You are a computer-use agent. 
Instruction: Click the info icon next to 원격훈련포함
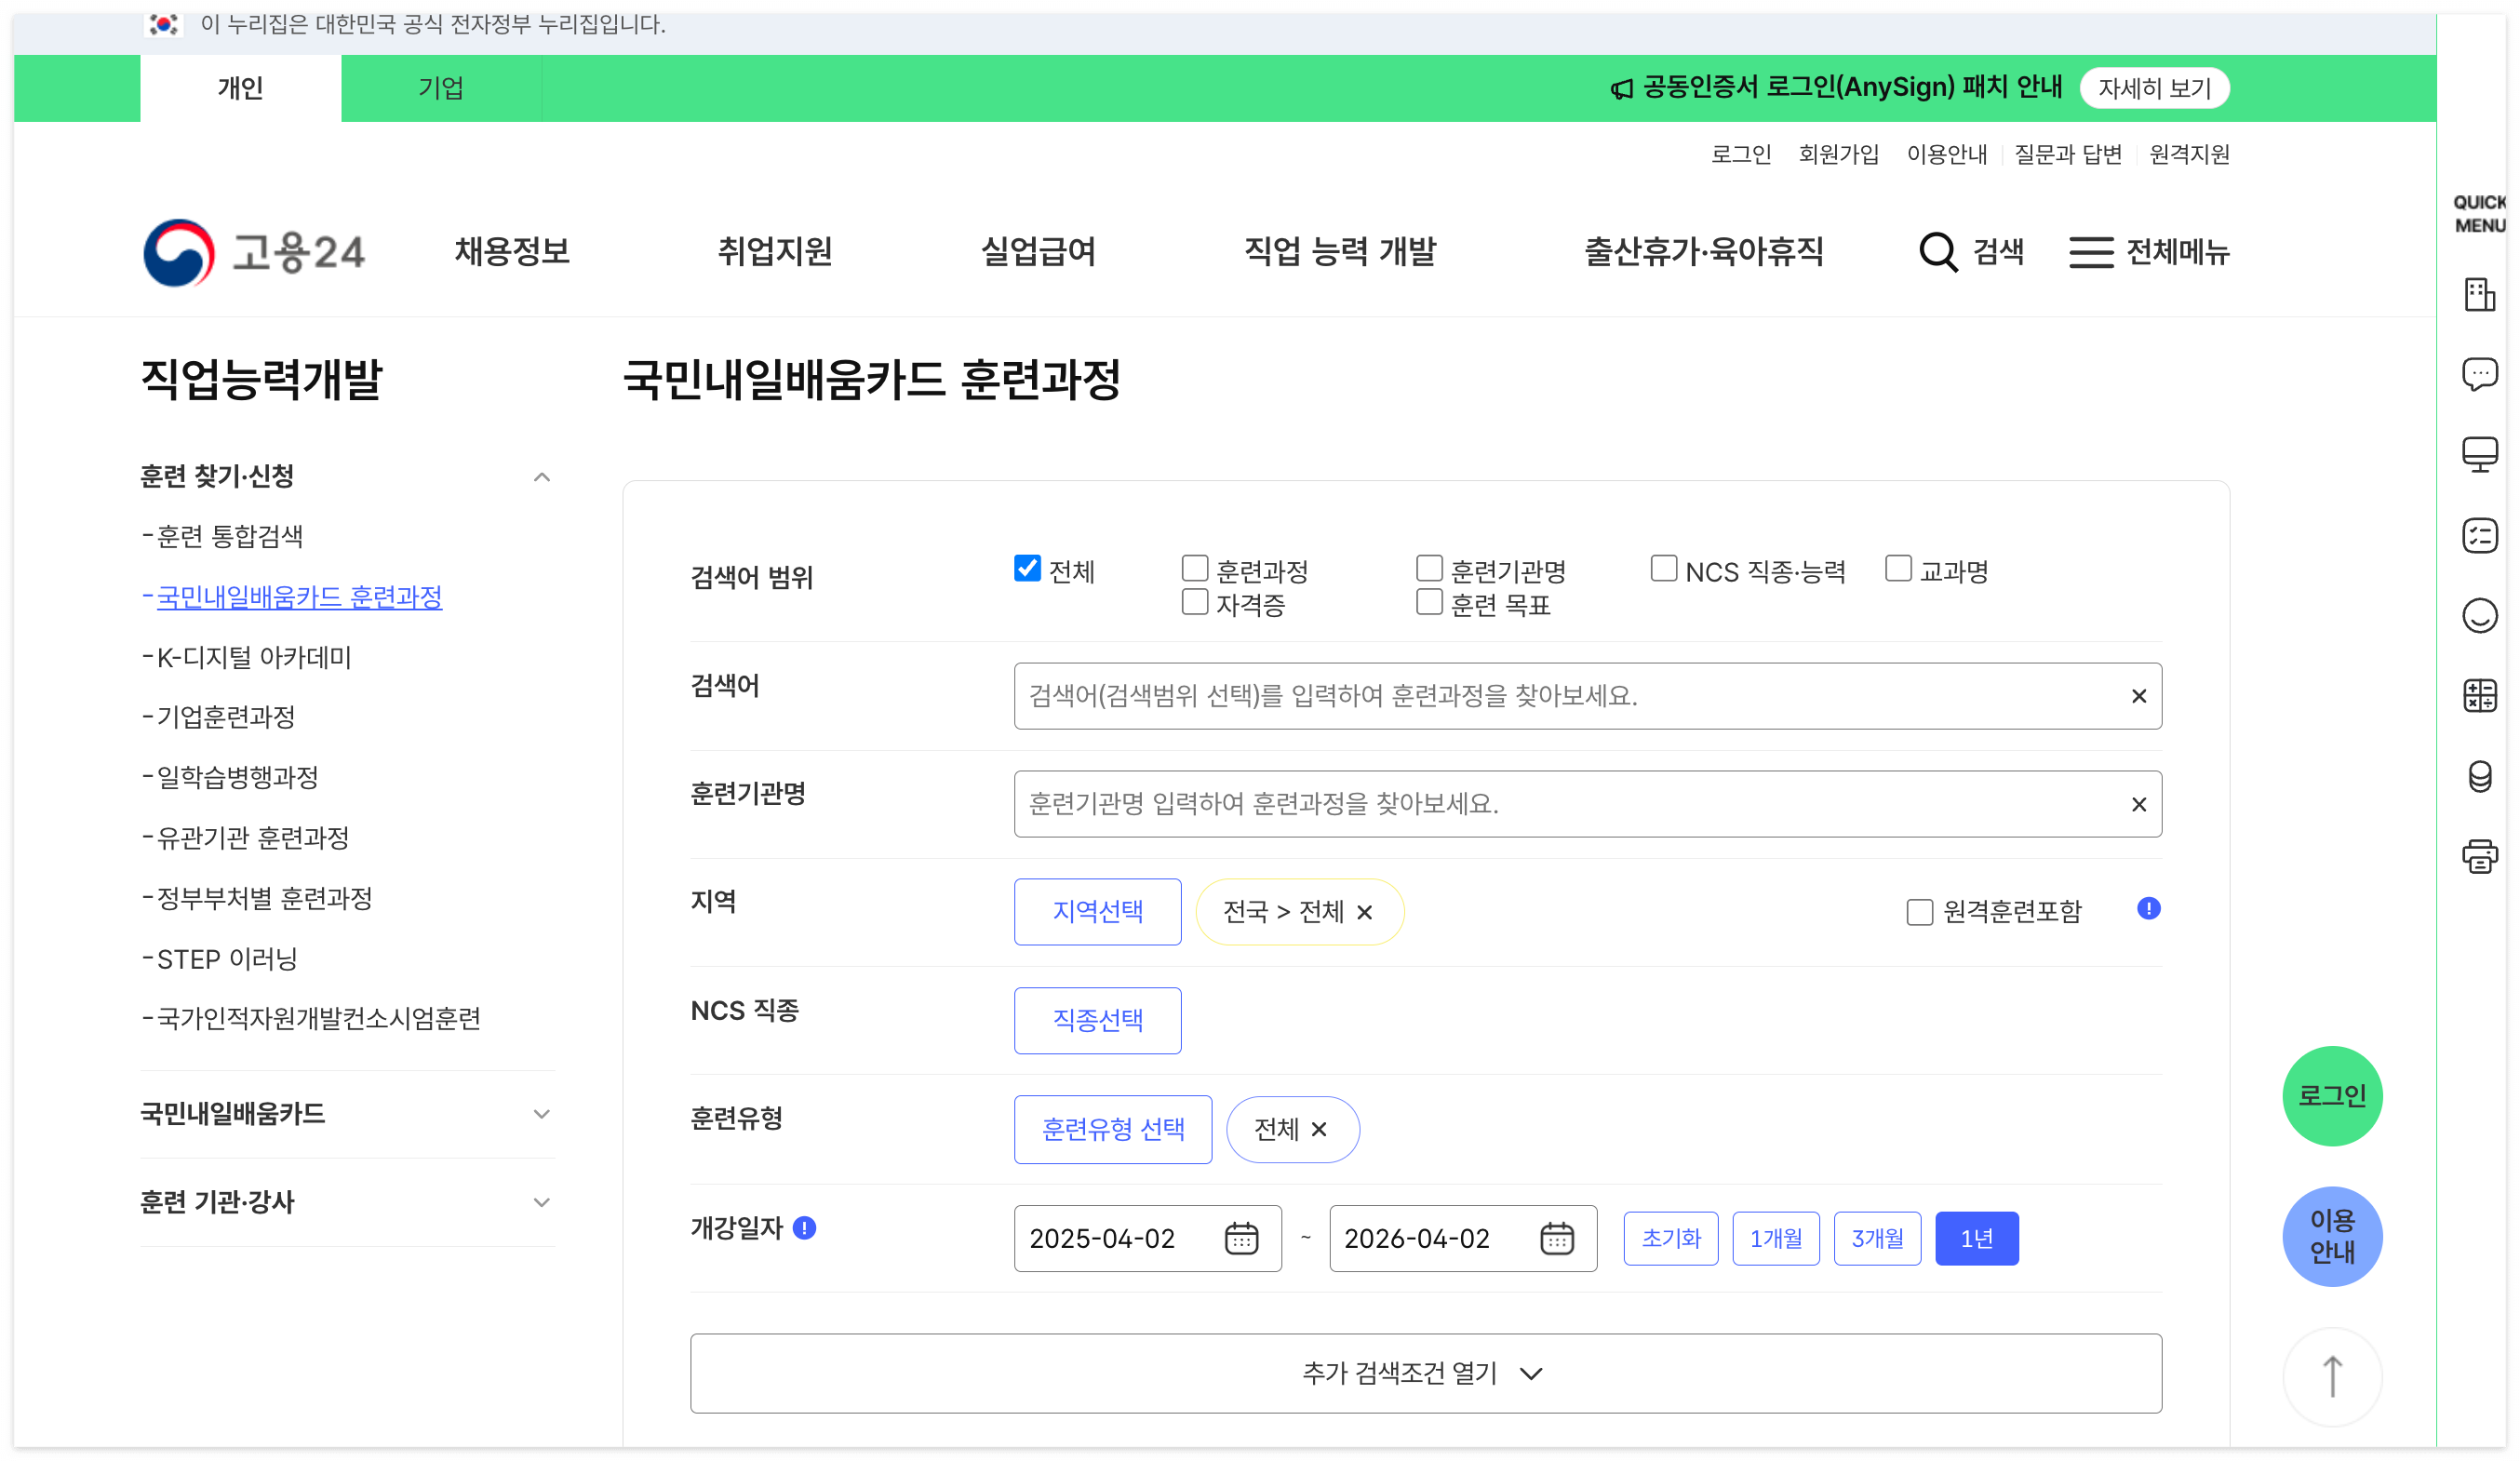[x=2150, y=909]
